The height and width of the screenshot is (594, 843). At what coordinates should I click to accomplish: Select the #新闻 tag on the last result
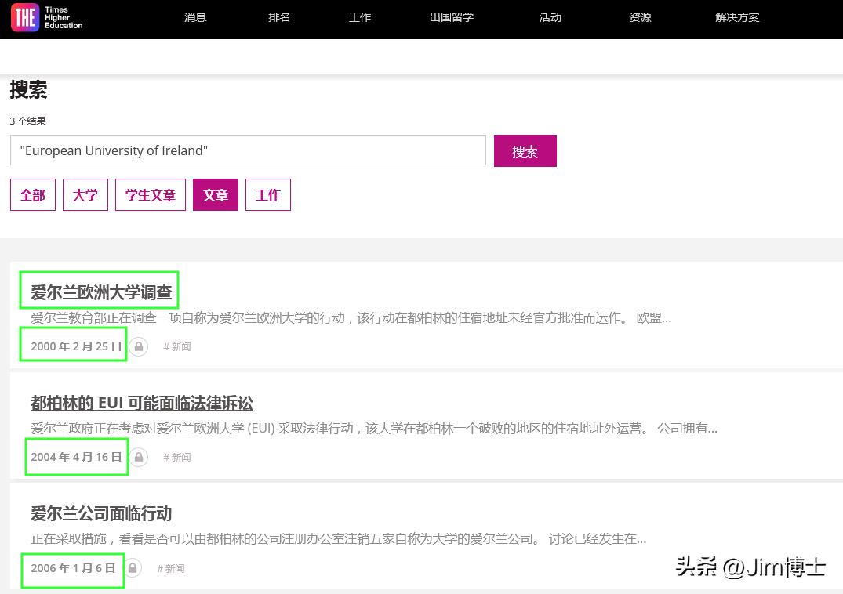pos(171,568)
